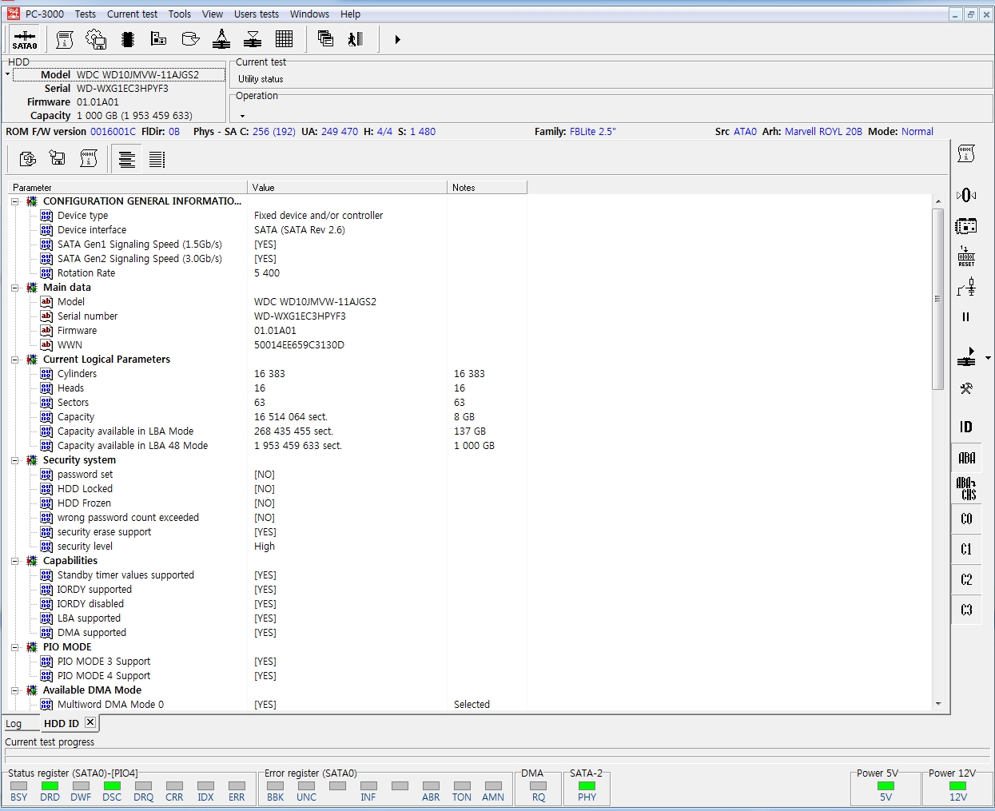The image size is (995, 811).
Task: Click the pause icon in right sidebar
Action: pyautogui.click(x=966, y=317)
